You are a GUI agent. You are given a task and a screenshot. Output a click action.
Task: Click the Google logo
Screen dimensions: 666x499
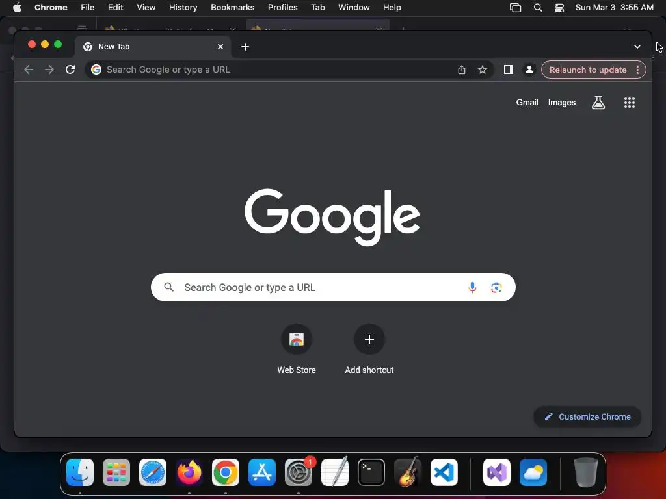pos(332,217)
